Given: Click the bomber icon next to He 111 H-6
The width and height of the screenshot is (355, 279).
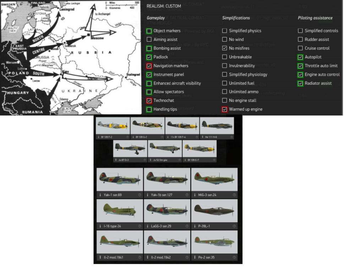Looking at the screenshot, I should coord(202,136).
